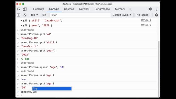
Task: Toggle the live expression eye icon
Action: [x=44, y=15]
